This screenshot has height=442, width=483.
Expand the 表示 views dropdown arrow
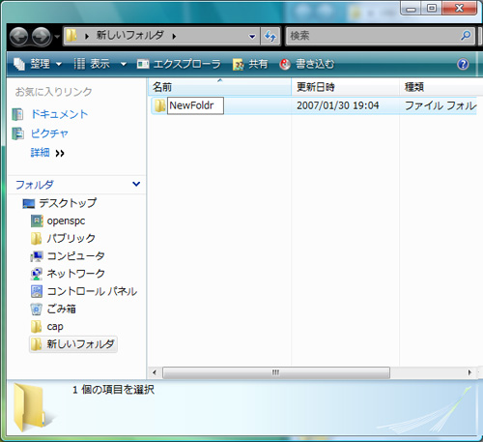pos(124,64)
